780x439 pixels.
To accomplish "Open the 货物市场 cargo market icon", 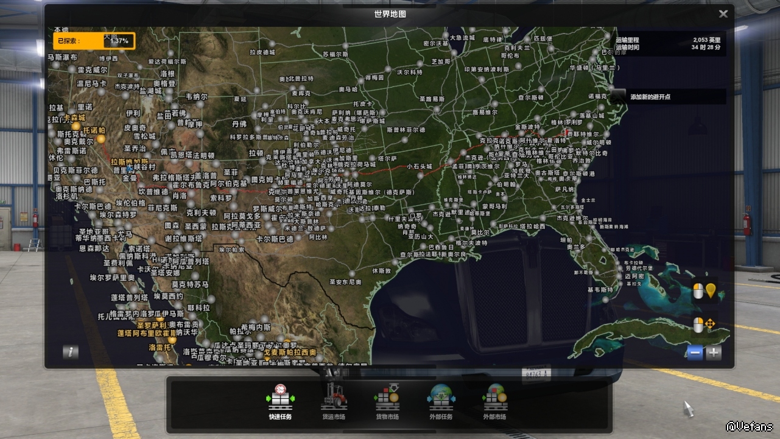I will pyautogui.click(x=387, y=397).
